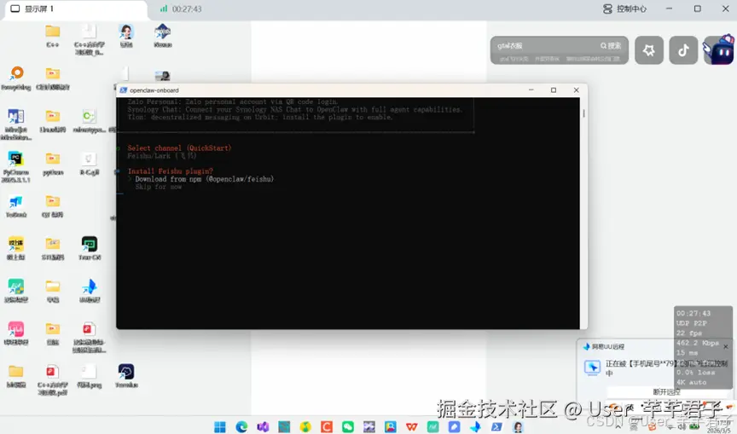Screen dimensions: 737x434
Task: Open the C++ folder on desktop
Action: [x=53, y=36]
